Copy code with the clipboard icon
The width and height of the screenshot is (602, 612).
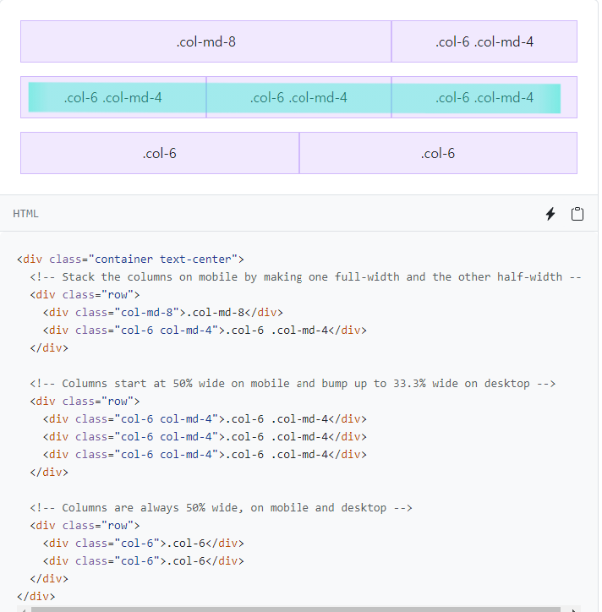point(577,214)
